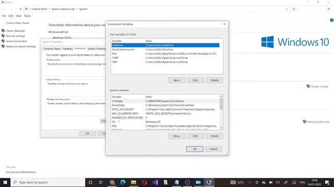This screenshot has height=187, width=334.
Task: Click OK in Environment Variables dialog
Action: pos(195,149)
